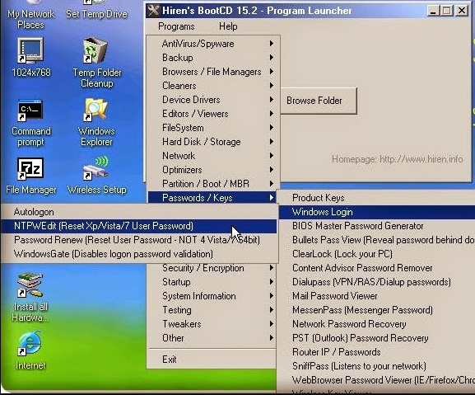Open My Network Places desktop icon

click(x=30, y=15)
